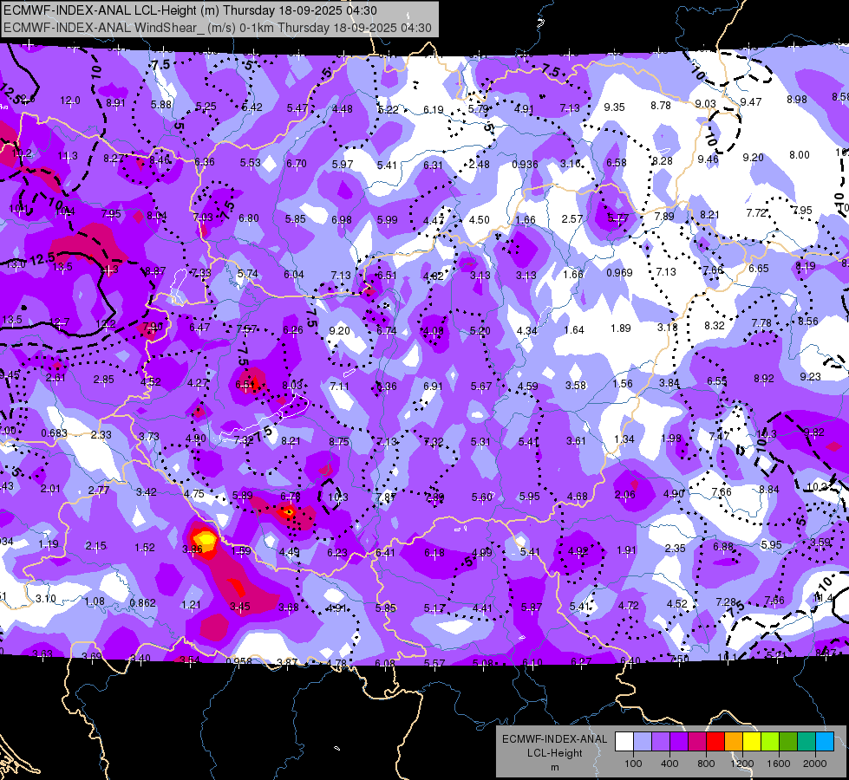Image resolution: width=849 pixels, height=780 pixels.
Task: Click the wind shear value 8.98
Action: pos(796,100)
